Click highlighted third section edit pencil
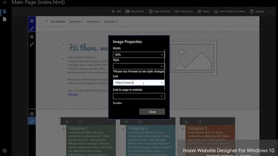278x156 pixels. coord(32,121)
